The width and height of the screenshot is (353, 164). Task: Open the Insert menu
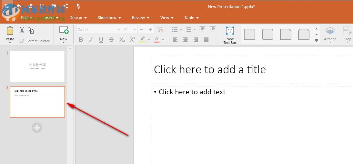(51, 17)
